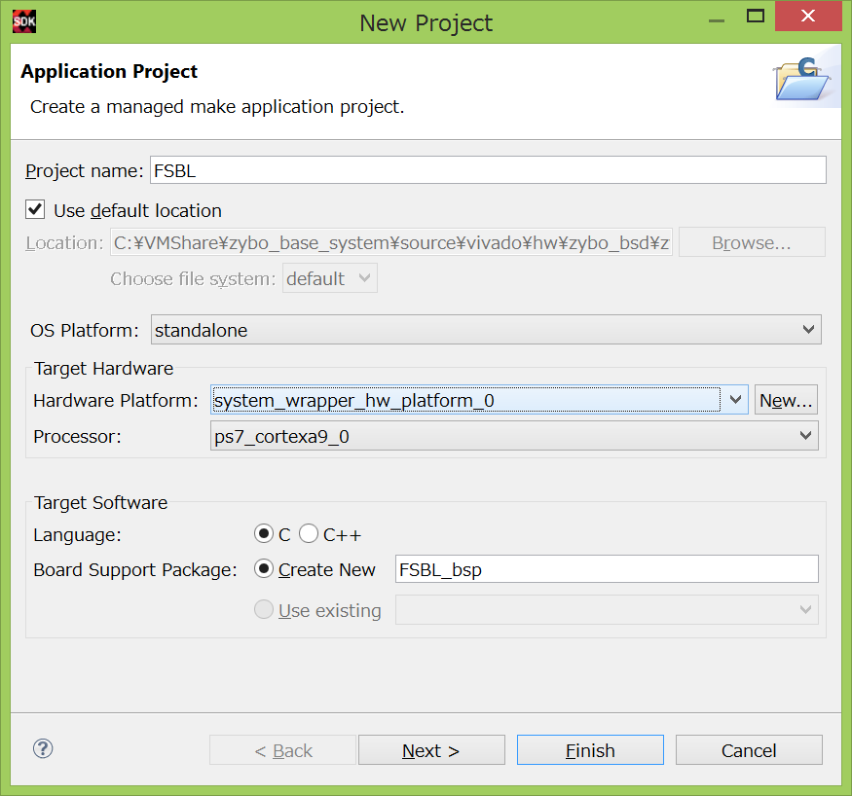Image resolution: width=852 pixels, height=796 pixels.
Task: Select the C++ language radio button
Action: 309,533
